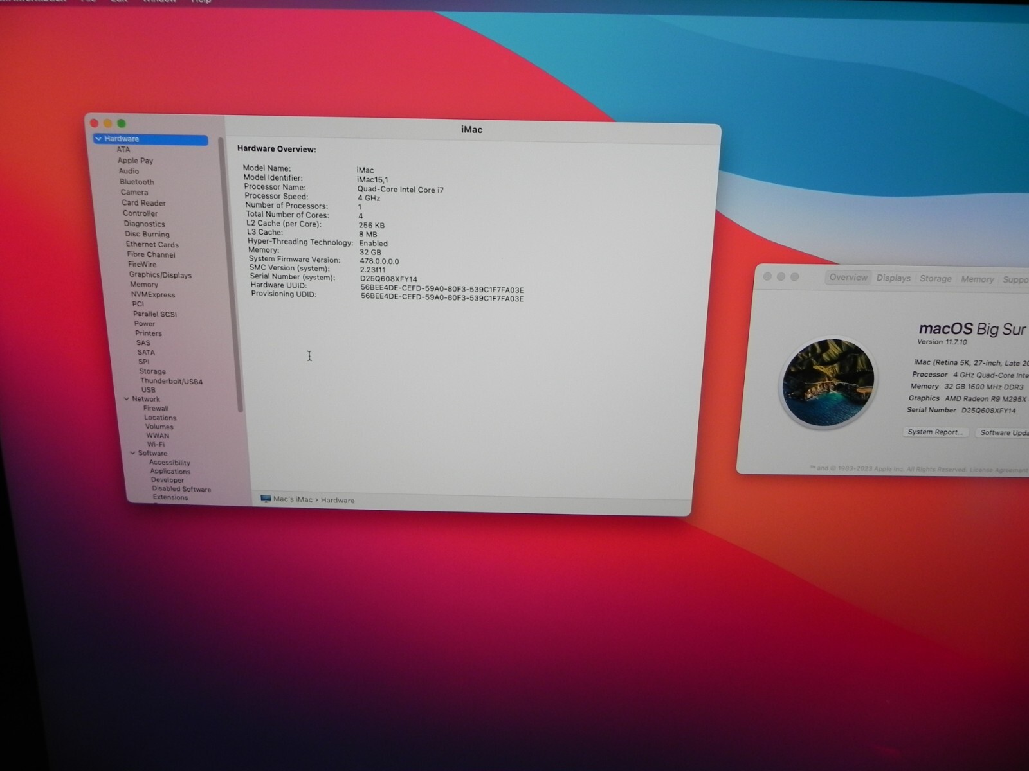This screenshot has height=771, width=1029.
Task: Select Camera in the sidebar
Action: coord(134,192)
